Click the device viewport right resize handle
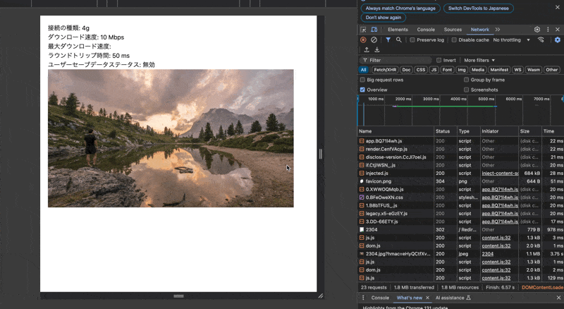Viewport: 564px width, 309px height. tap(321, 154)
